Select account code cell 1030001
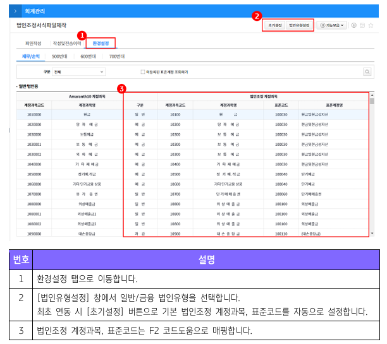 tap(34, 145)
